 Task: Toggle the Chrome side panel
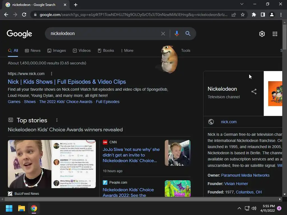click(x=263, y=15)
